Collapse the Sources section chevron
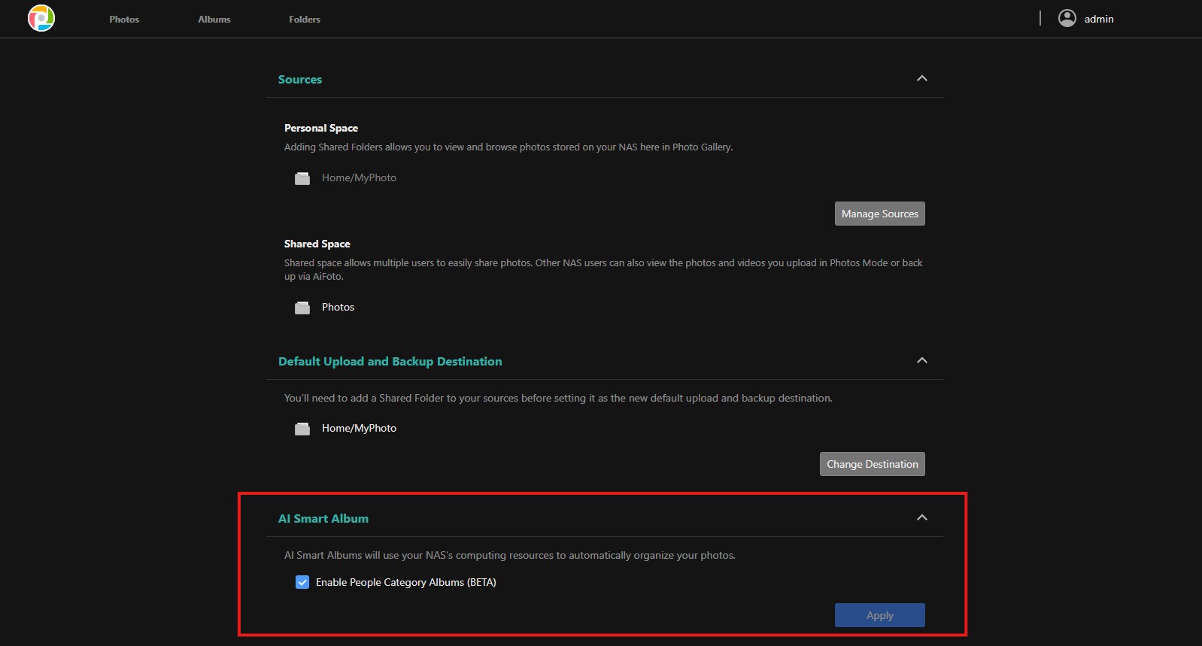1202x646 pixels. pos(921,79)
